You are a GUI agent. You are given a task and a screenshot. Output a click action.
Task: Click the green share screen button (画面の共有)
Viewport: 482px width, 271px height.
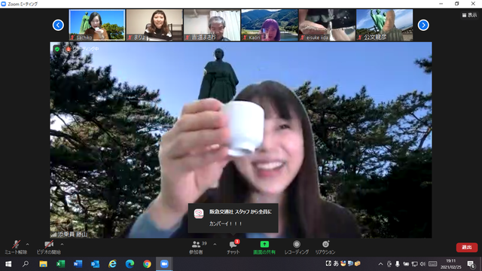pyautogui.click(x=264, y=248)
